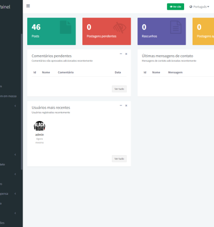
Task: Click the green Ver site button
Action: (x=175, y=7)
